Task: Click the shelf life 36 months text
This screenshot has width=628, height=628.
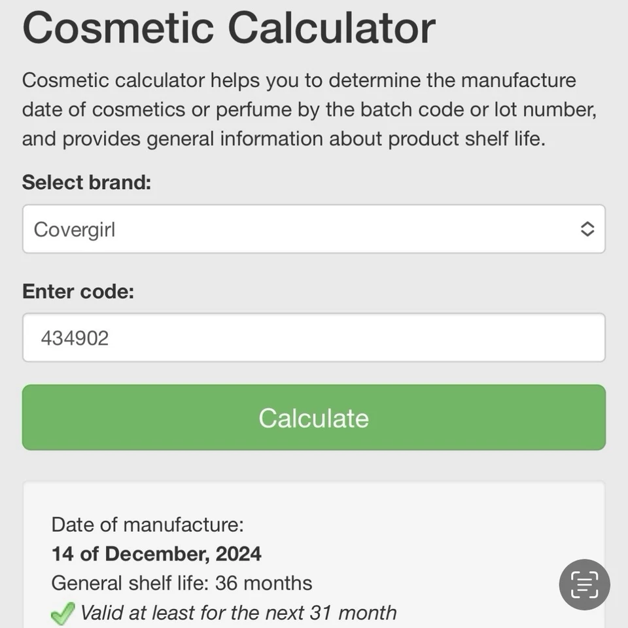Action: pyautogui.click(x=182, y=584)
